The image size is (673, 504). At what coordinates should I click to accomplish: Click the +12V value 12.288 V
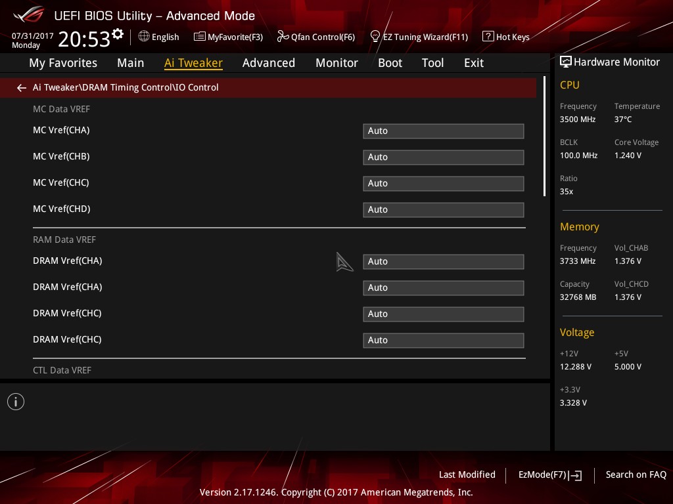576,367
